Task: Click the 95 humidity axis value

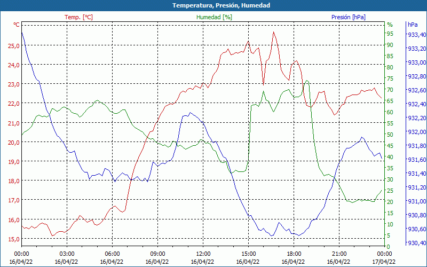Action: 390,34
